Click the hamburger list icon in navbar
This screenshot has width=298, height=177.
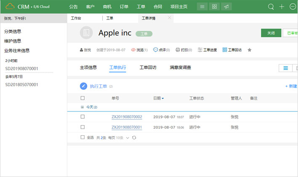[x=202, y=7]
